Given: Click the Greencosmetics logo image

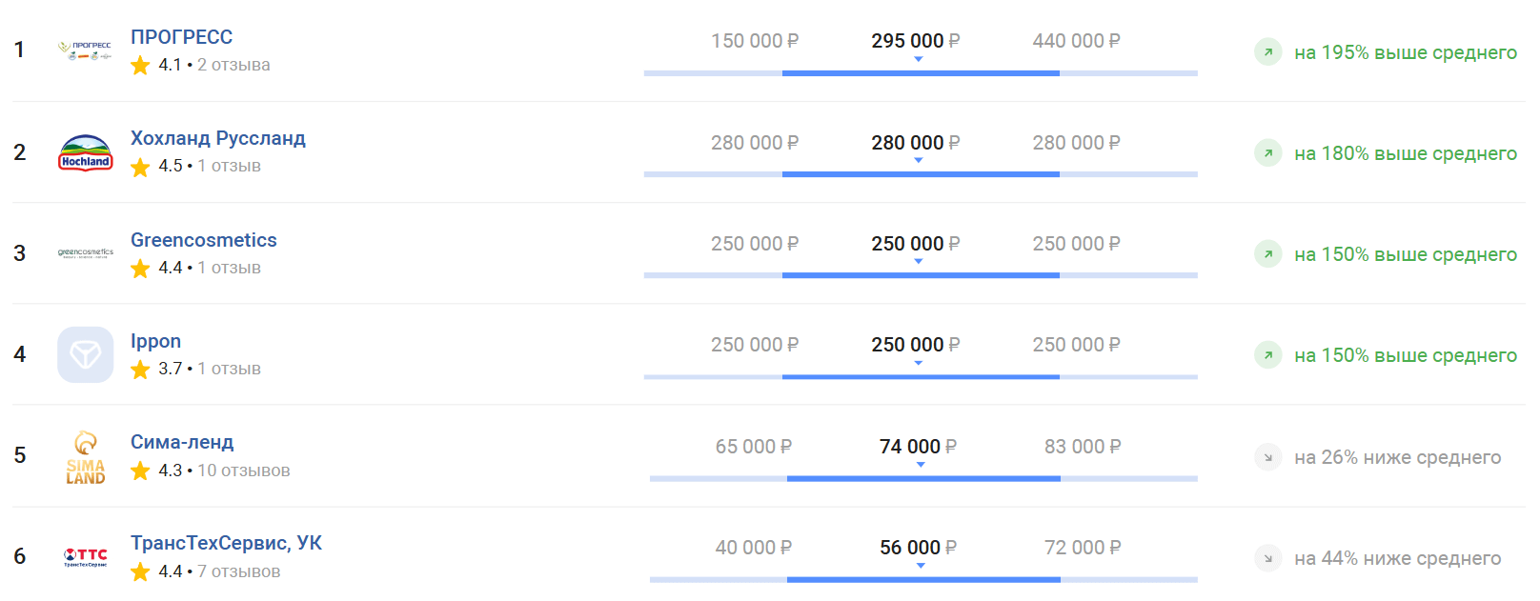Looking at the screenshot, I should 86,253.
